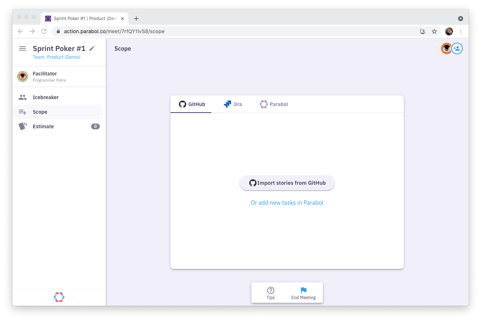Viewport: 481px width, 321px height.
Task: Open 'Or add new tasks in Parabol' link
Action: pyautogui.click(x=287, y=203)
